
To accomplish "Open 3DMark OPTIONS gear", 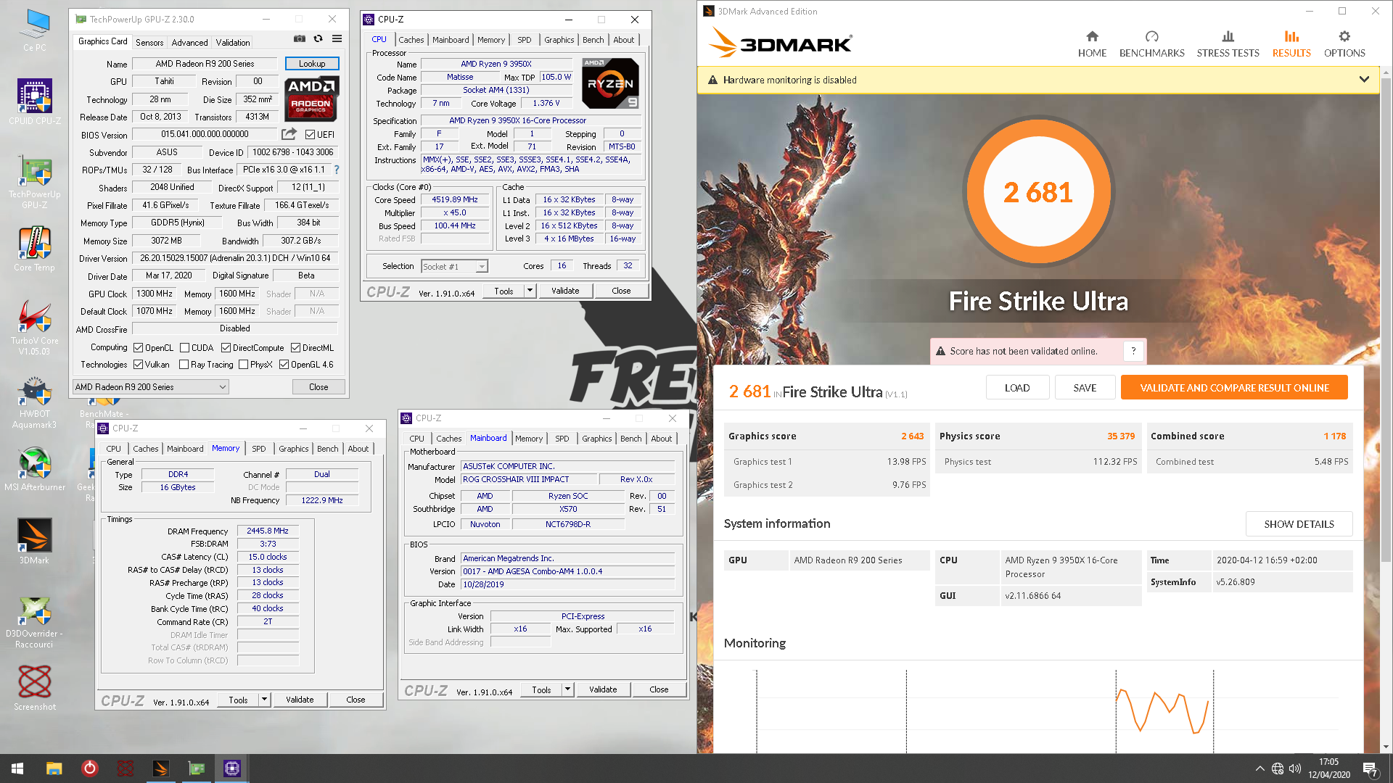I will click(x=1344, y=44).
